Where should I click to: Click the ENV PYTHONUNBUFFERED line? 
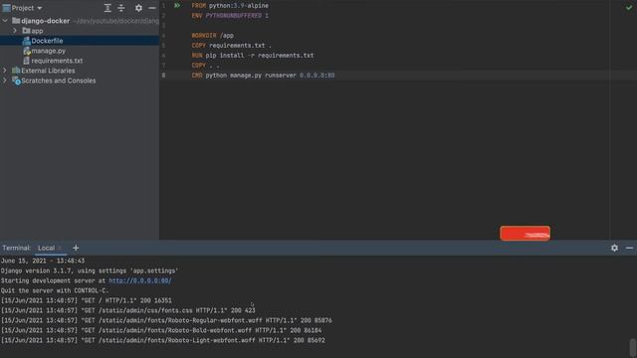(x=230, y=16)
